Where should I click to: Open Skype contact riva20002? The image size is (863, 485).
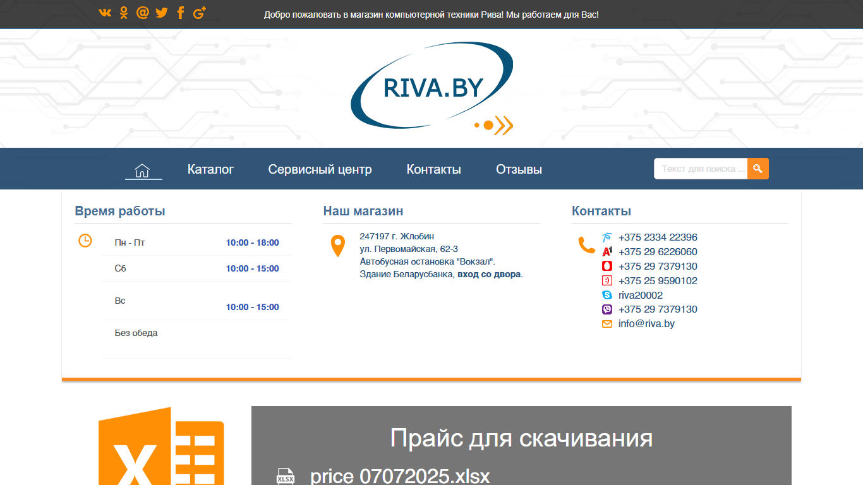[x=641, y=295]
